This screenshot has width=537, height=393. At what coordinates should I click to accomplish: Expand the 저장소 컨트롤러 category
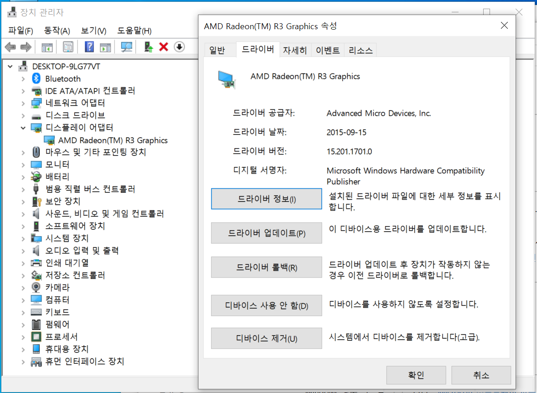click(x=23, y=275)
